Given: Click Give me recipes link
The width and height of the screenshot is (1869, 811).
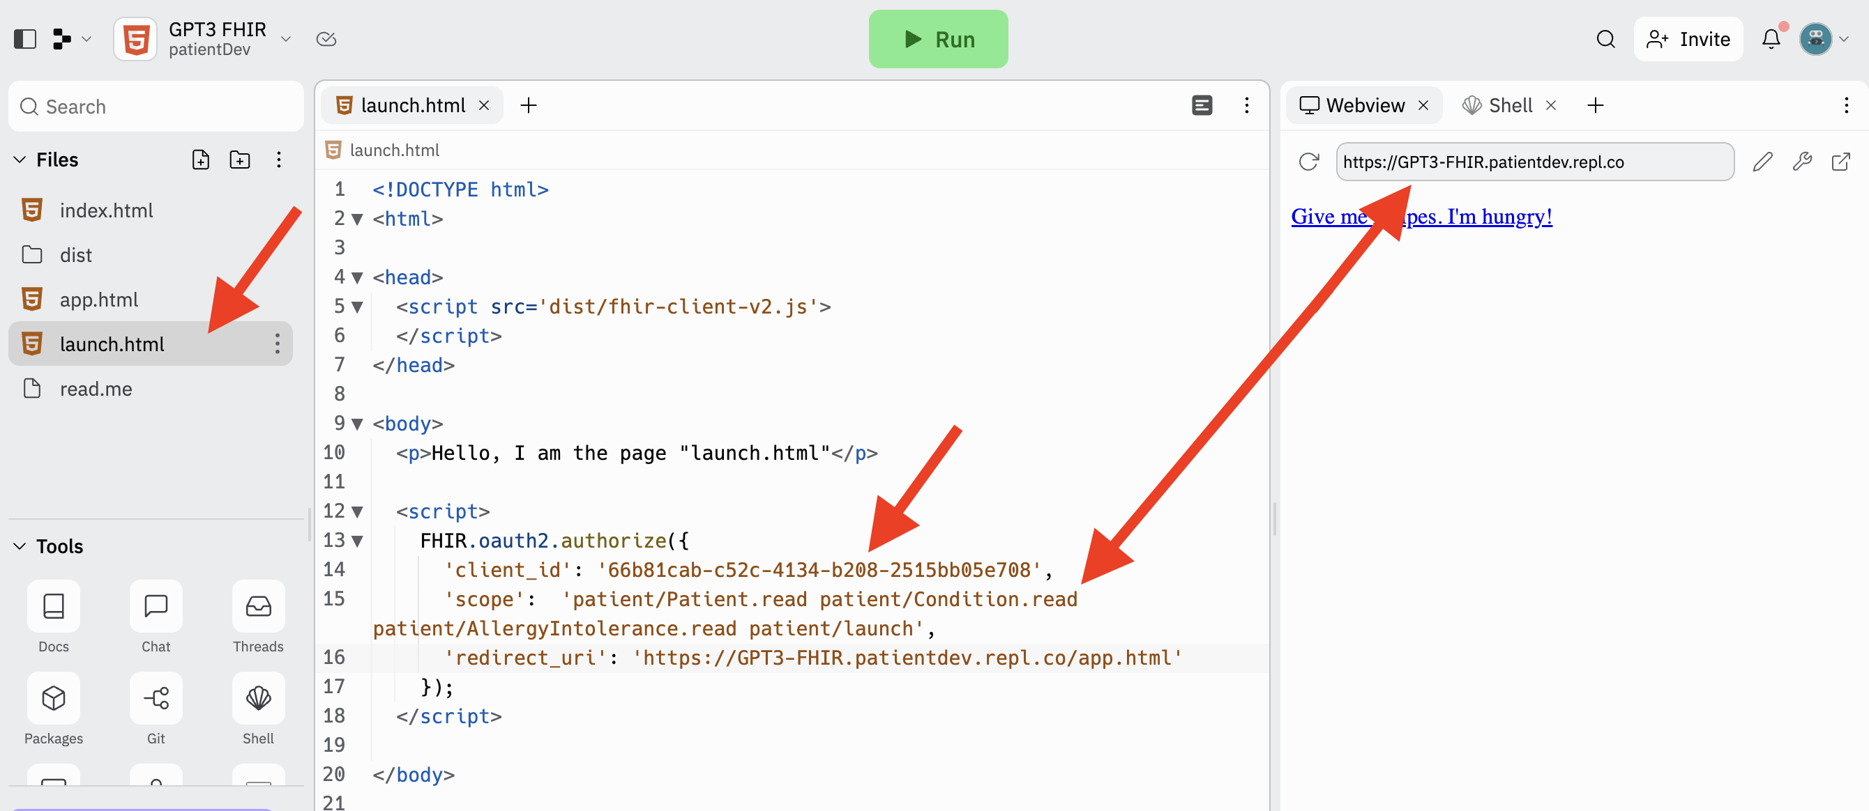Looking at the screenshot, I should tap(1420, 215).
